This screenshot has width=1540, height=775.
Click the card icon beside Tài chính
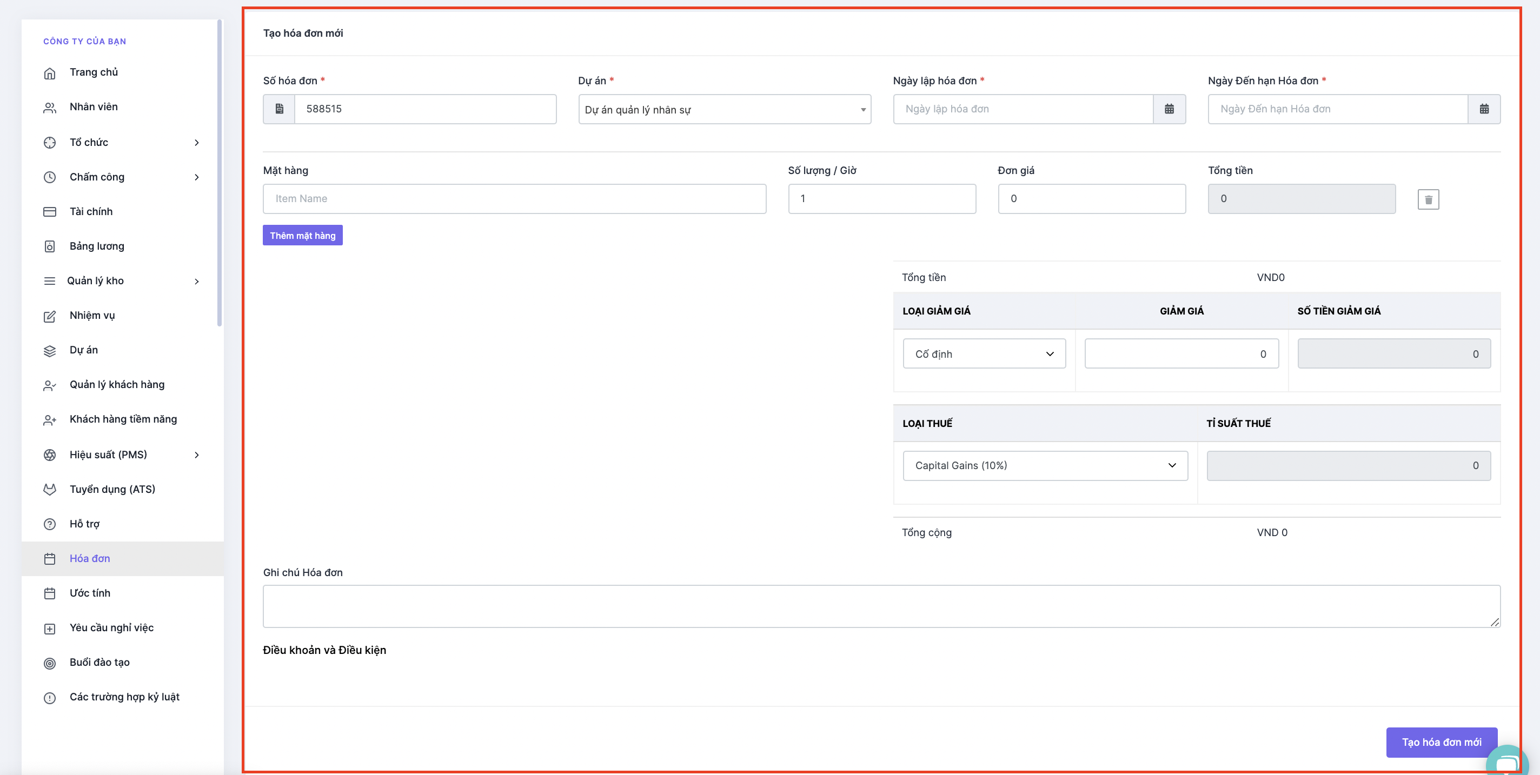[x=50, y=211]
